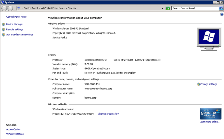Viewport: 224px width, 139px height.
Task: Open the address bar history dropdown
Action: pos(162,8)
